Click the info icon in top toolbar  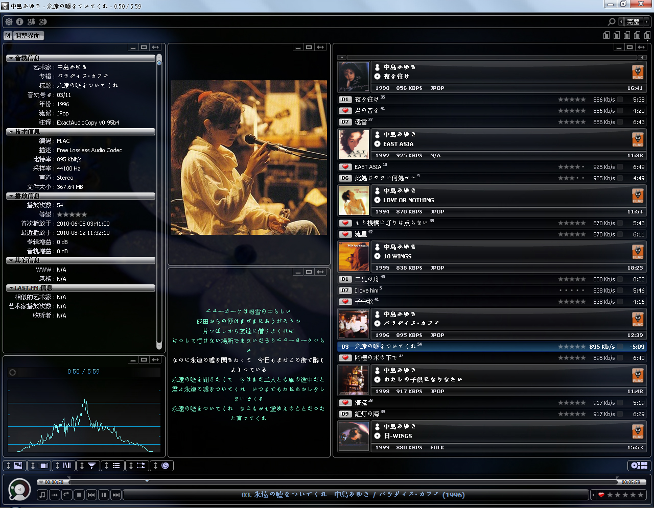pos(19,21)
